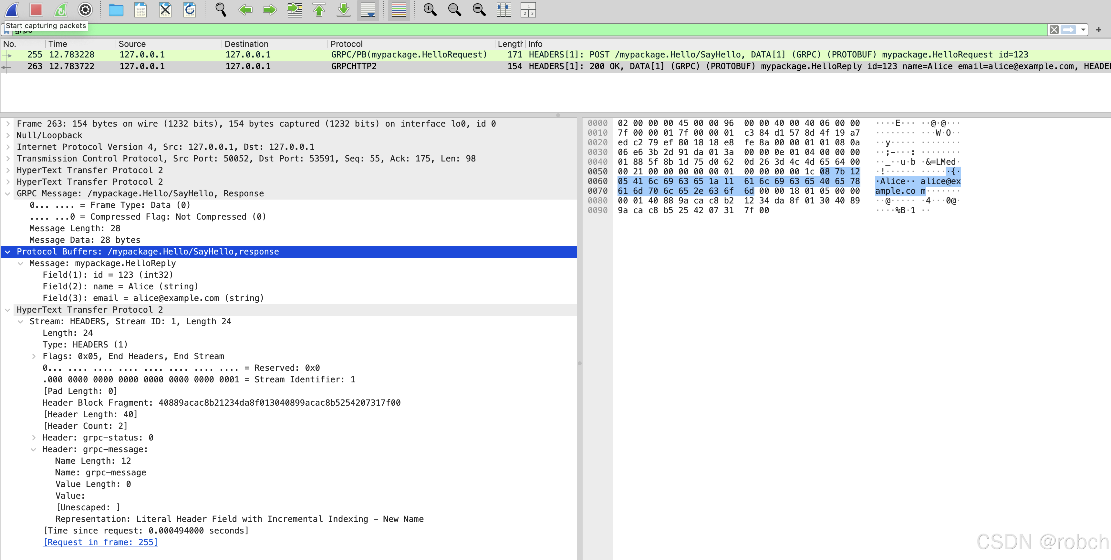This screenshot has height=560, width=1111.
Task: Go to a specified packet
Action: (295, 9)
